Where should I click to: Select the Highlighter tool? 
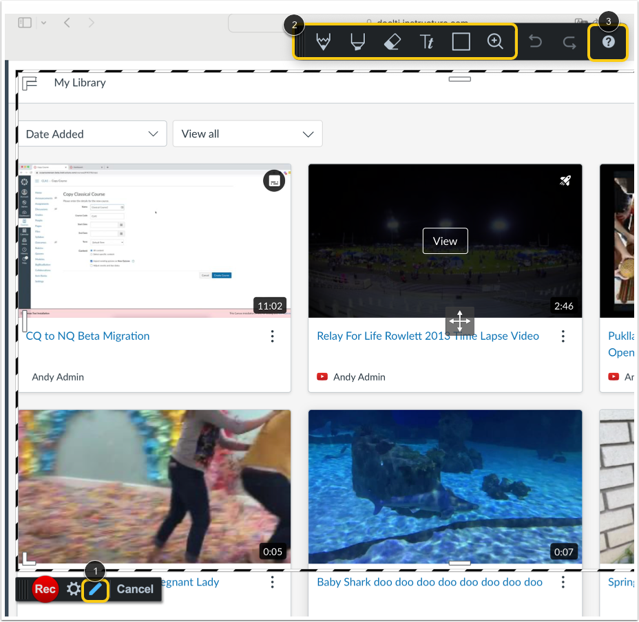pos(357,41)
